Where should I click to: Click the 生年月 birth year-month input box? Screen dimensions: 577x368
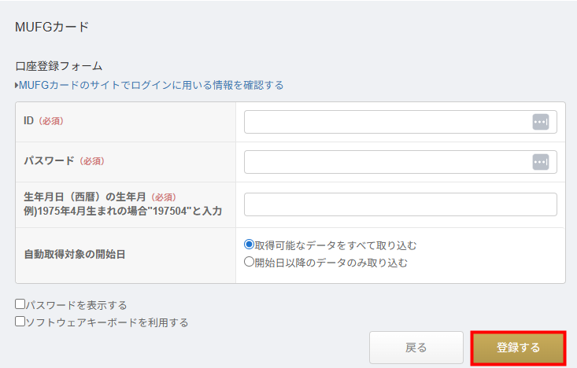point(400,204)
